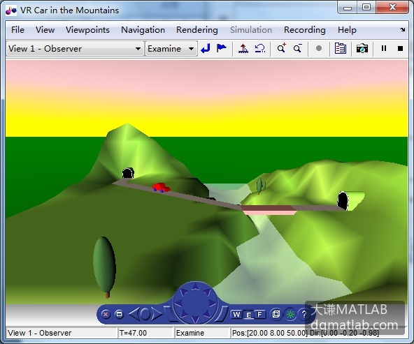The height and width of the screenshot is (344, 414).
Task: Click the straighten up icon
Action: click(x=243, y=48)
